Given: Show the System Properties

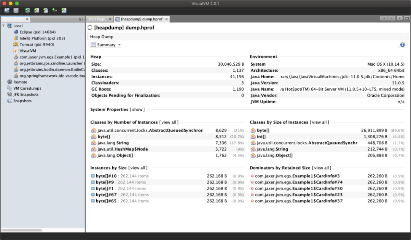Looking at the screenshot, I should point(137,109).
